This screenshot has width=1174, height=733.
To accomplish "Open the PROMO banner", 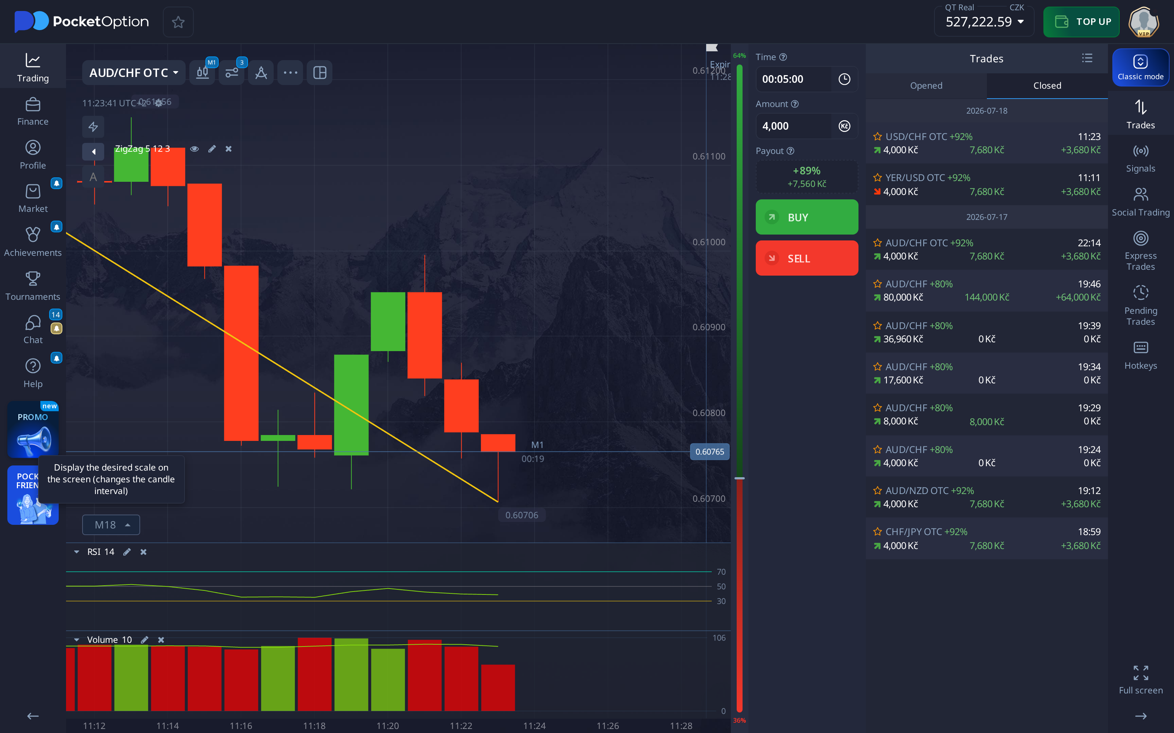I will (x=33, y=430).
